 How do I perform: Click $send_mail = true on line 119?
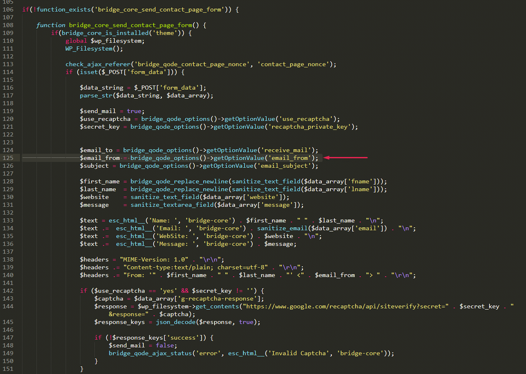pos(112,111)
